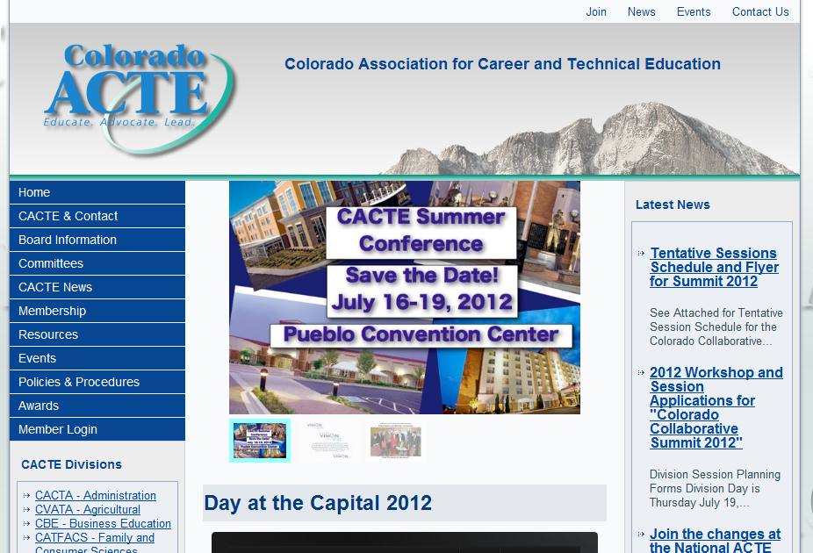Image resolution: width=813 pixels, height=553 pixels.
Task: Open the News link in top bar
Action: (641, 11)
